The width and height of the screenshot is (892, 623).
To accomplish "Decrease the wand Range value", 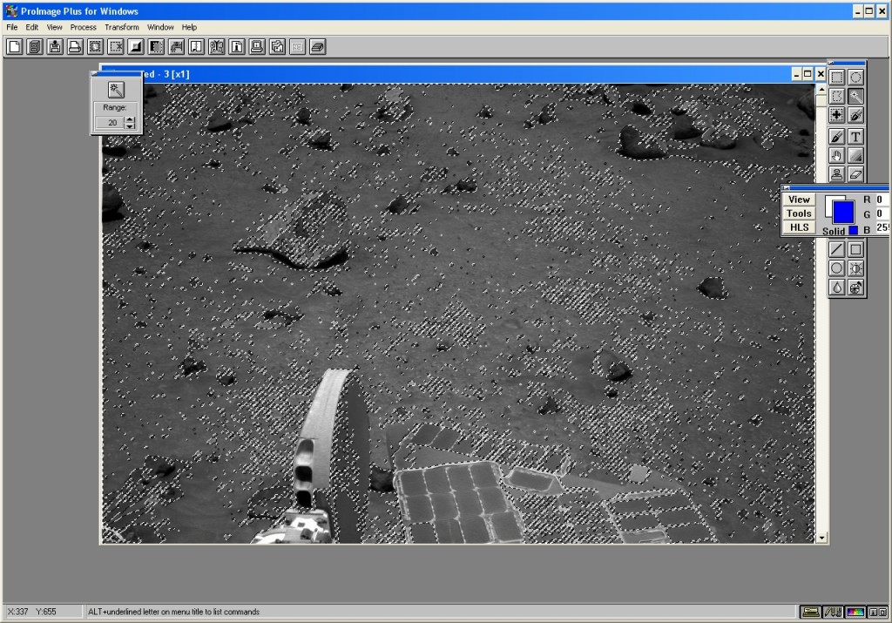I will 130,126.
